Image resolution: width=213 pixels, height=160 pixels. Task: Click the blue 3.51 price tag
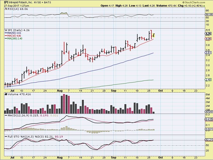pos(208,52)
